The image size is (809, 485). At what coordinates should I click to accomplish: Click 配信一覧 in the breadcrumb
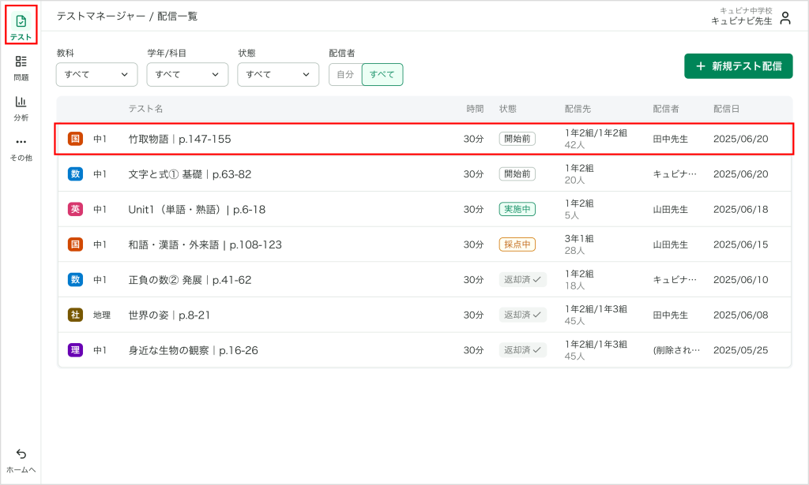click(x=178, y=17)
